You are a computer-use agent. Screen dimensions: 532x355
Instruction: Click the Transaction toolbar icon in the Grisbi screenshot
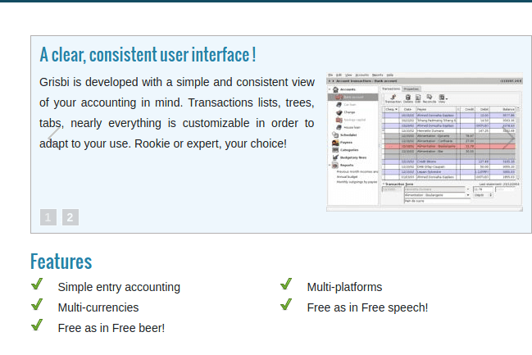click(393, 99)
